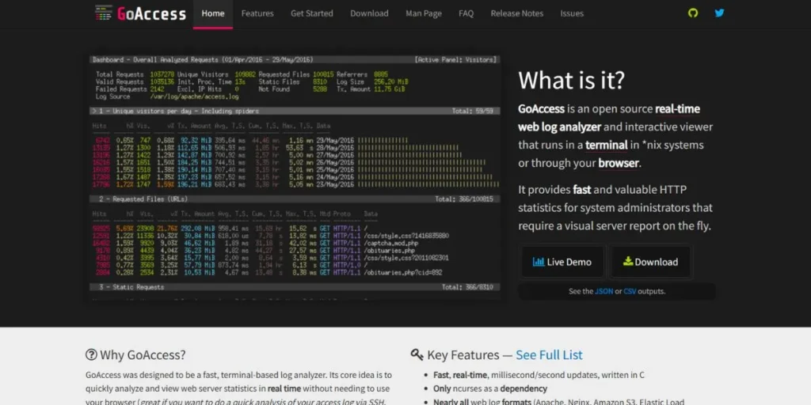Open Release Notes in navigation
The image size is (811, 405).
pos(517,13)
